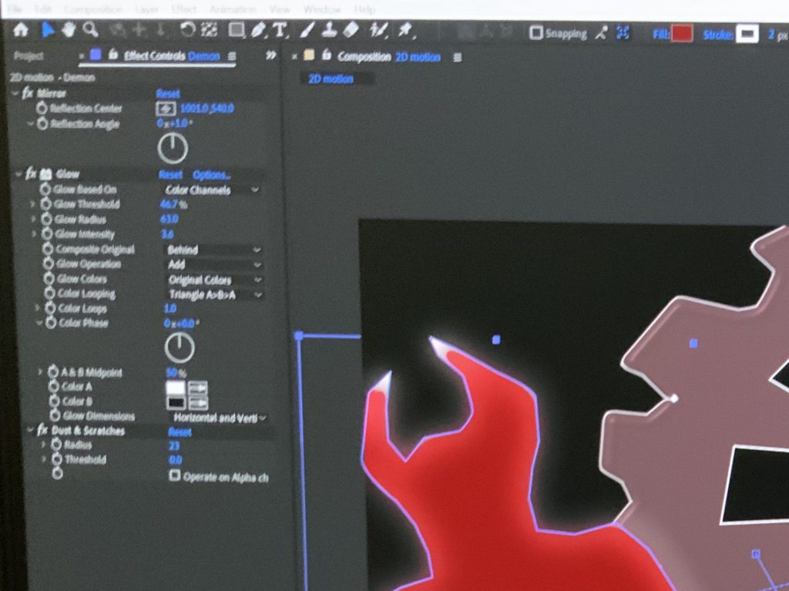Collapse the Dust & Scratches effect

coord(30,430)
